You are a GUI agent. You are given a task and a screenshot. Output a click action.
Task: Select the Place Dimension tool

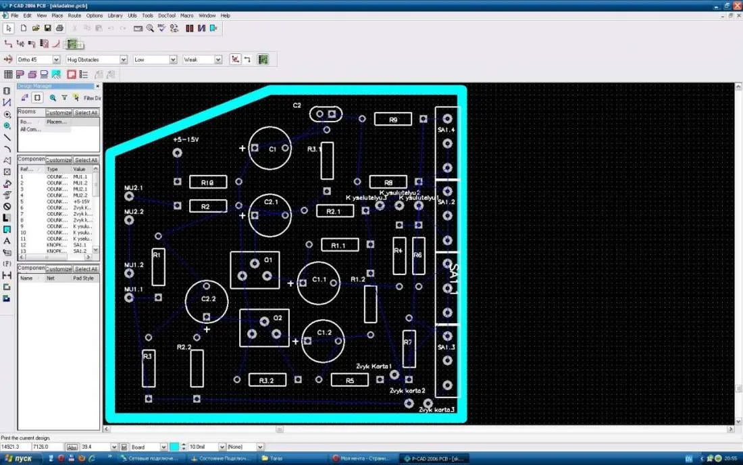coord(7,275)
